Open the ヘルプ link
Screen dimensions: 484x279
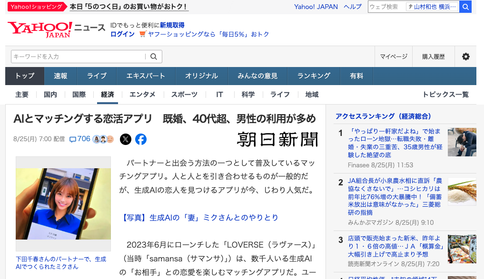click(x=353, y=7)
